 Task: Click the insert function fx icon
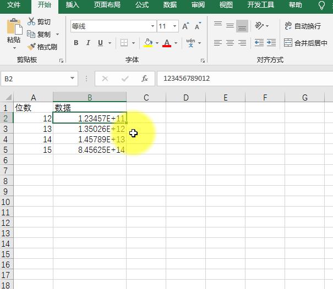pyautogui.click(x=145, y=79)
